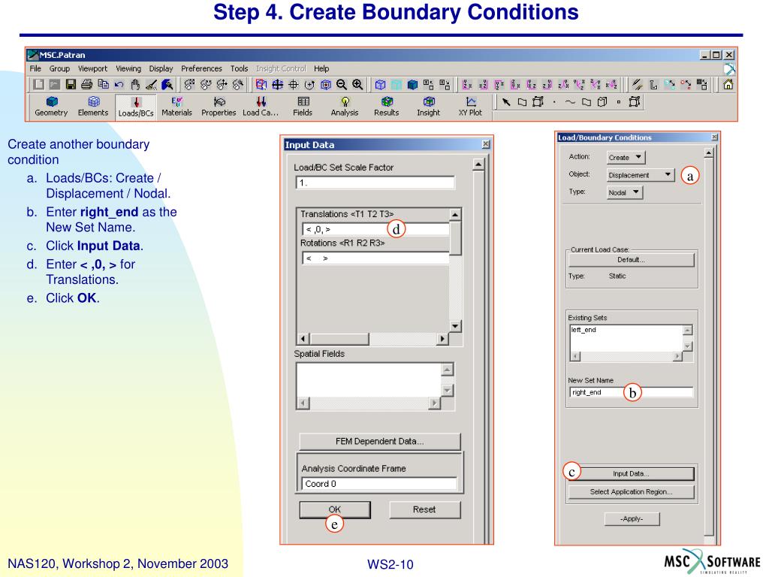Open the XY Plot application
The height and width of the screenshot is (577, 769).
470,107
